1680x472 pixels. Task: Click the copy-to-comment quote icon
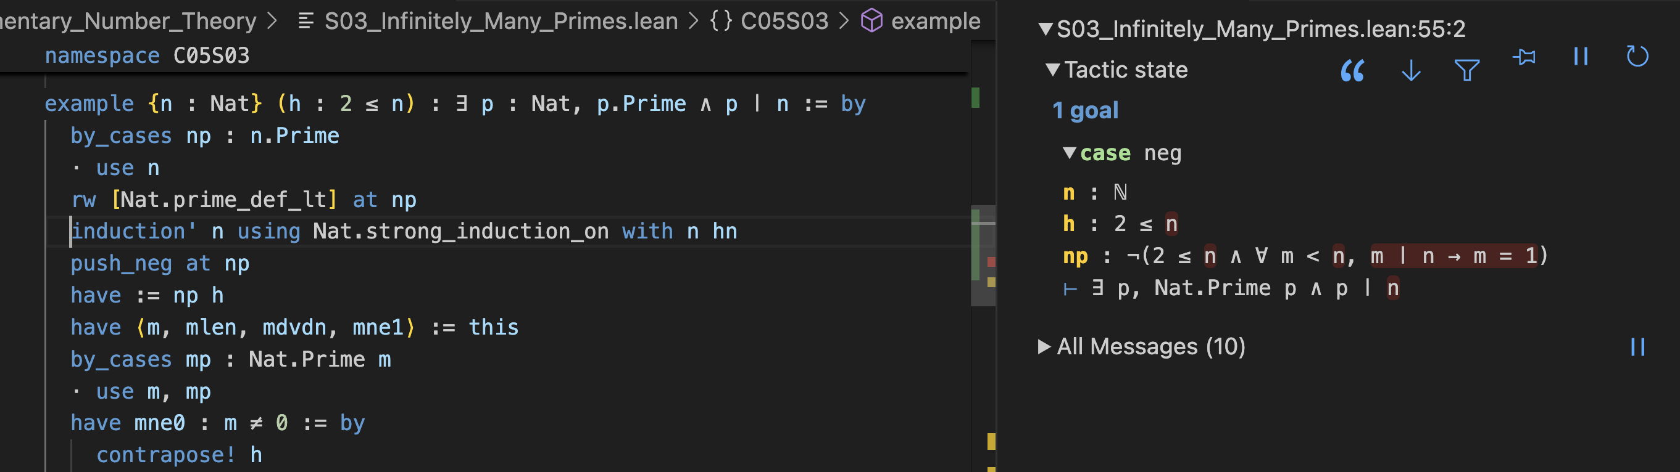1353,70
